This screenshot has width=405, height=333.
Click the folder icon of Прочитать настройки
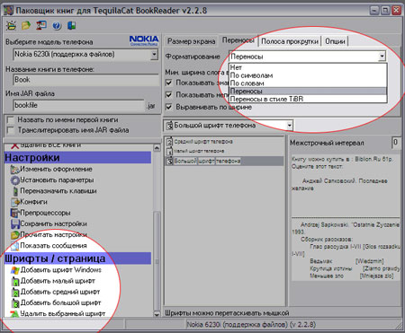pos(15,235)
